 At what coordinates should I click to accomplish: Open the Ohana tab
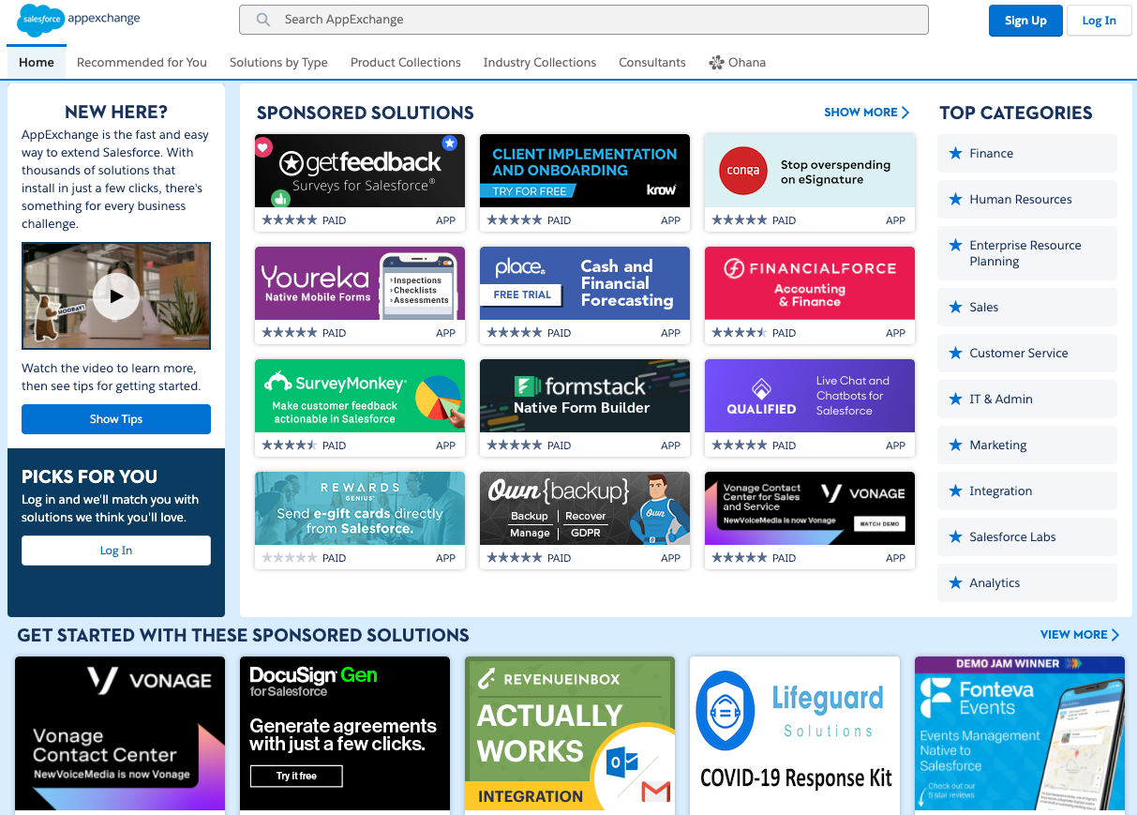738,63
